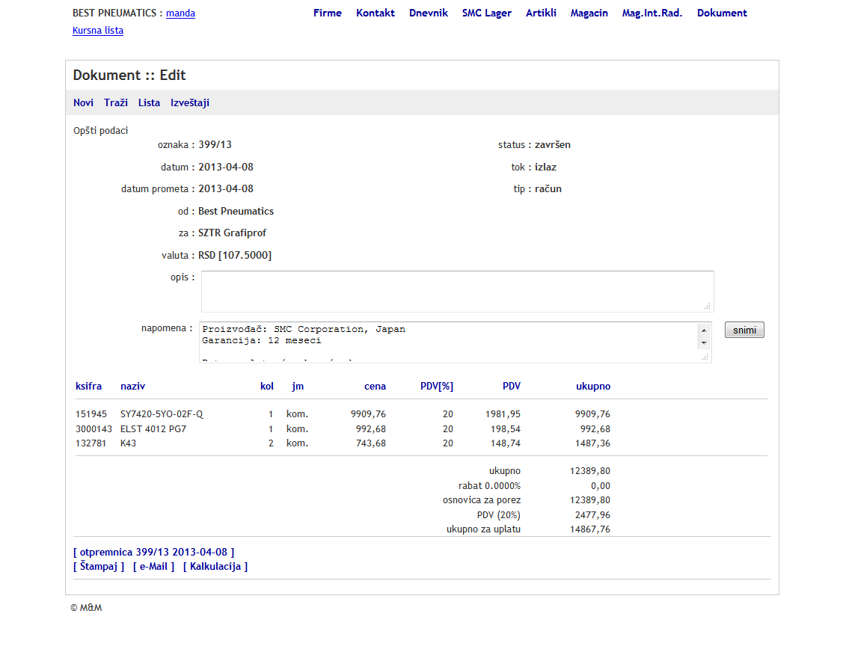The width and height of the screenshot is (843, 655).
Task: Sort by ukupno column header
Action: (593, 387)
